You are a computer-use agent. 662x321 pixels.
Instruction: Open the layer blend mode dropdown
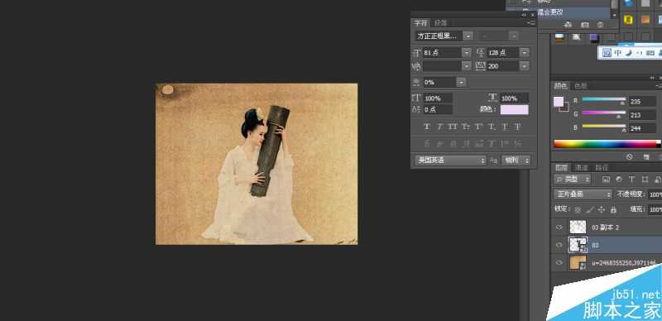tap(583, 194)
